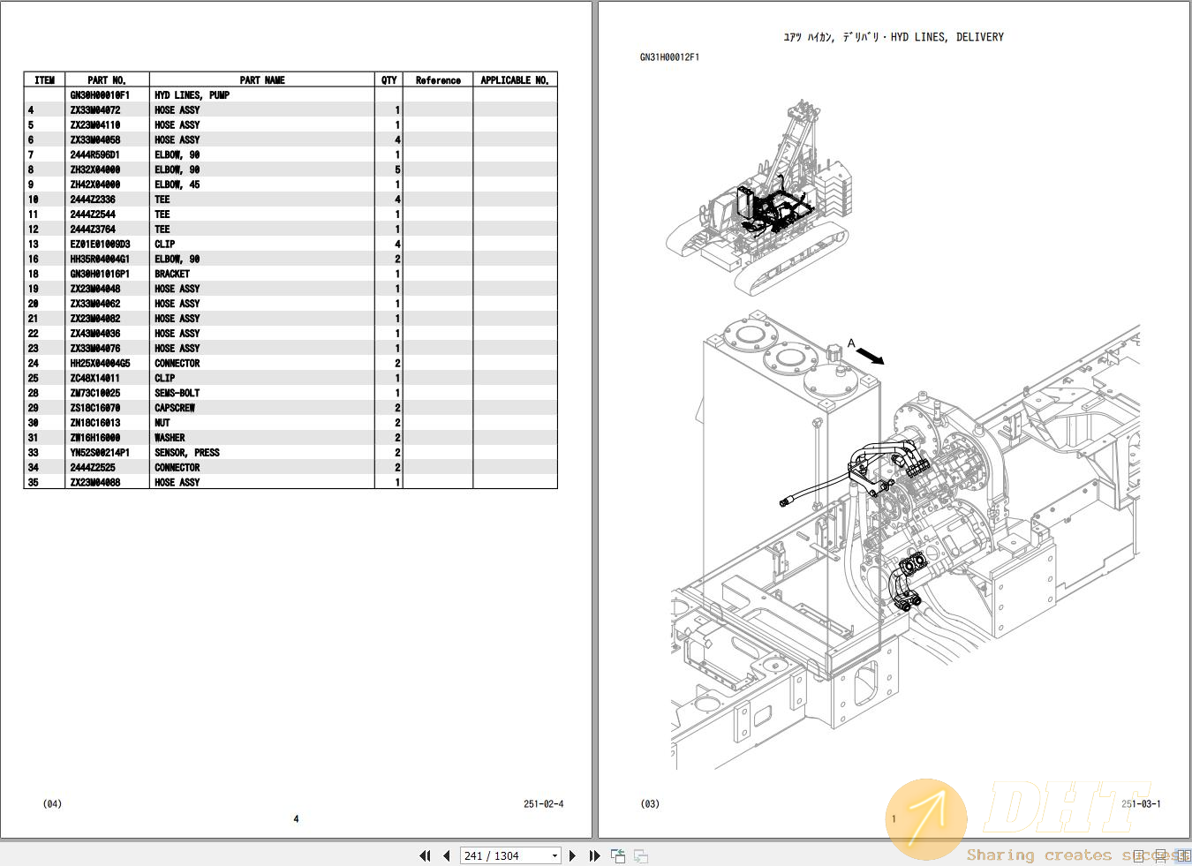Viewport: 1192px width, 866px height.
Task: Click part number ZH32X04000
Action: [95, 169]
